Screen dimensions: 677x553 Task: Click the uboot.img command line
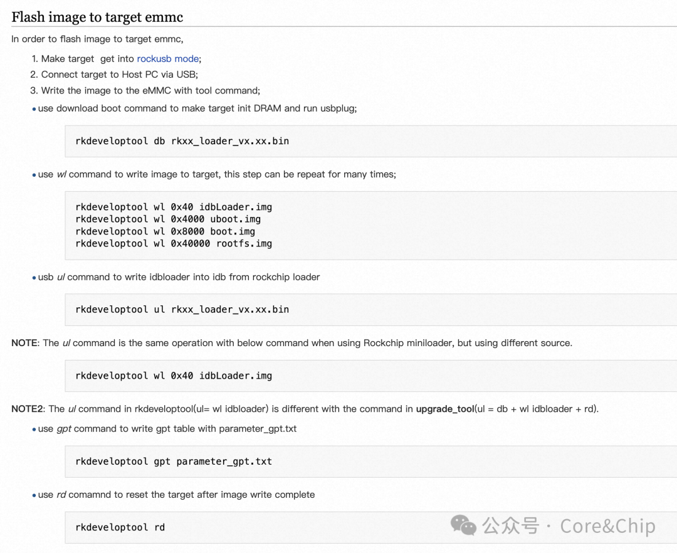[168, 219]
